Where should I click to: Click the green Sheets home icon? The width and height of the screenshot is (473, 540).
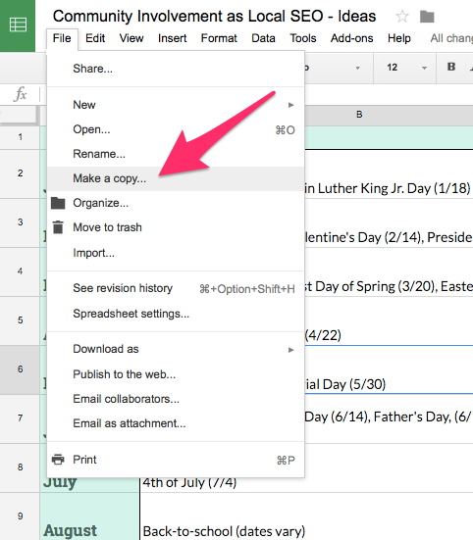point(18,25)
